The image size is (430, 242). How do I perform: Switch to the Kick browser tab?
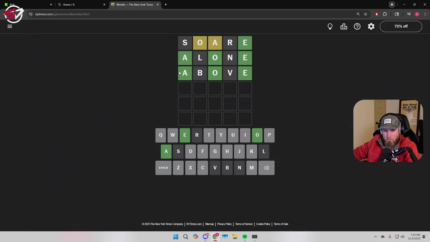pyautogui.click(x=28, y=5)
